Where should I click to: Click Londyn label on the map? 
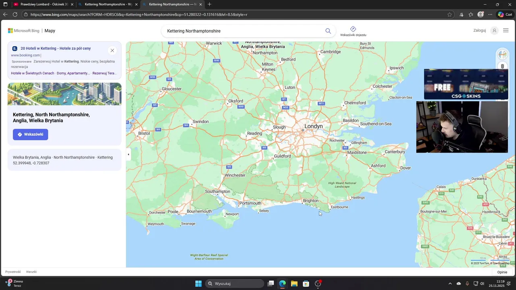point(314,126)
